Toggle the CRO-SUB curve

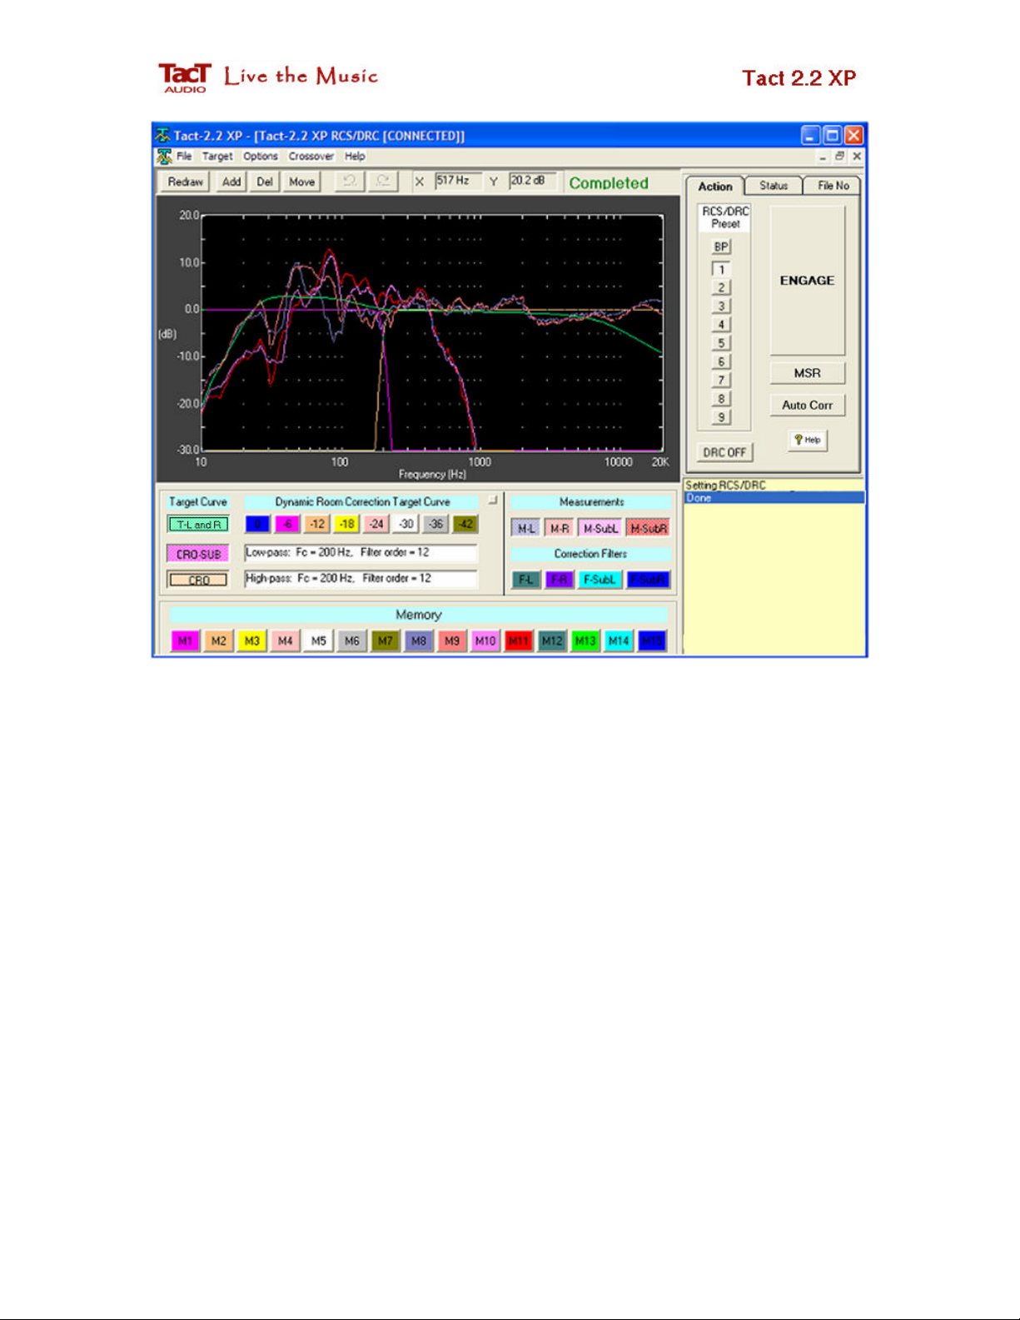[x=198, y=554]
